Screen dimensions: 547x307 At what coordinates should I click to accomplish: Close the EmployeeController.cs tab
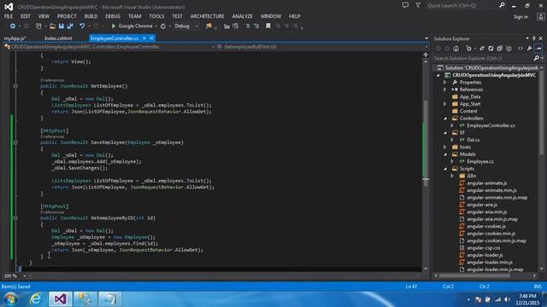click(x=151, y=38)
